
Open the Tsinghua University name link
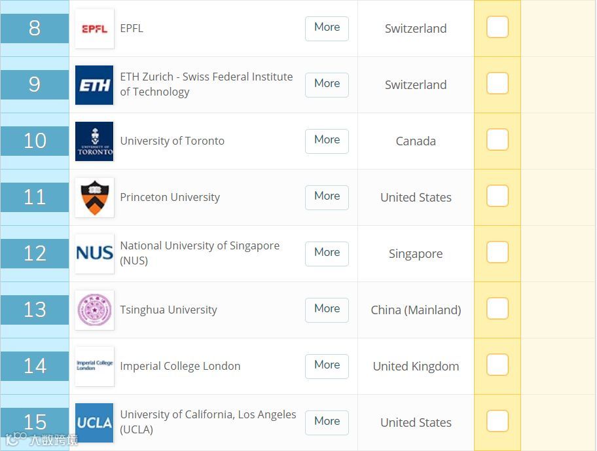coord(168,310)
